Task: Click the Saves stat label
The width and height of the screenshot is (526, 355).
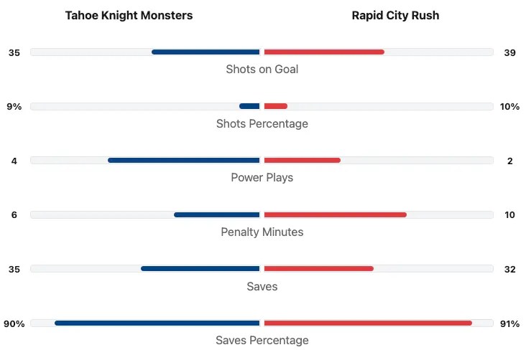Action: click(x=262, y=286)
